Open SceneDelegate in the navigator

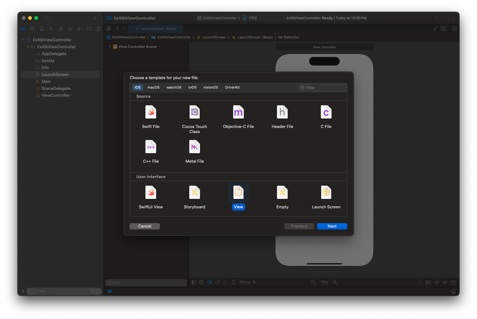[x=56, y=89]
